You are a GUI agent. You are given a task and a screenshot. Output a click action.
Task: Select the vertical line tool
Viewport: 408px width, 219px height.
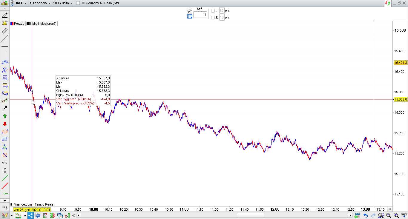tap(5, 54)
